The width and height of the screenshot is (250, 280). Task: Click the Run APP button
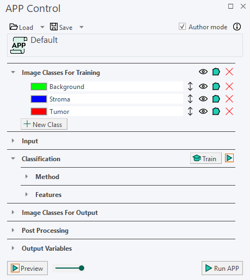[x=222, y=268]
